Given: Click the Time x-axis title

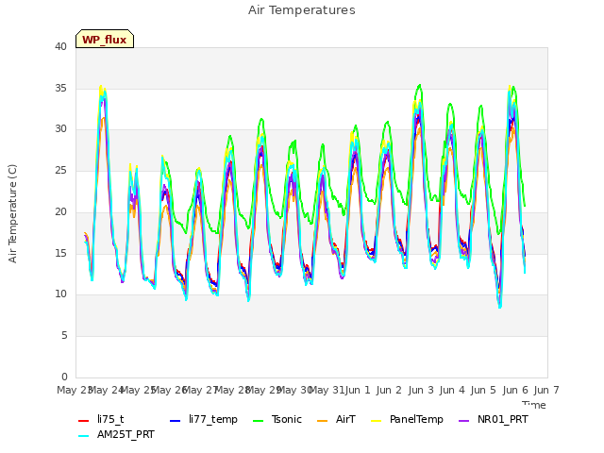Looking at the screenshot, I should pos(534,405).
